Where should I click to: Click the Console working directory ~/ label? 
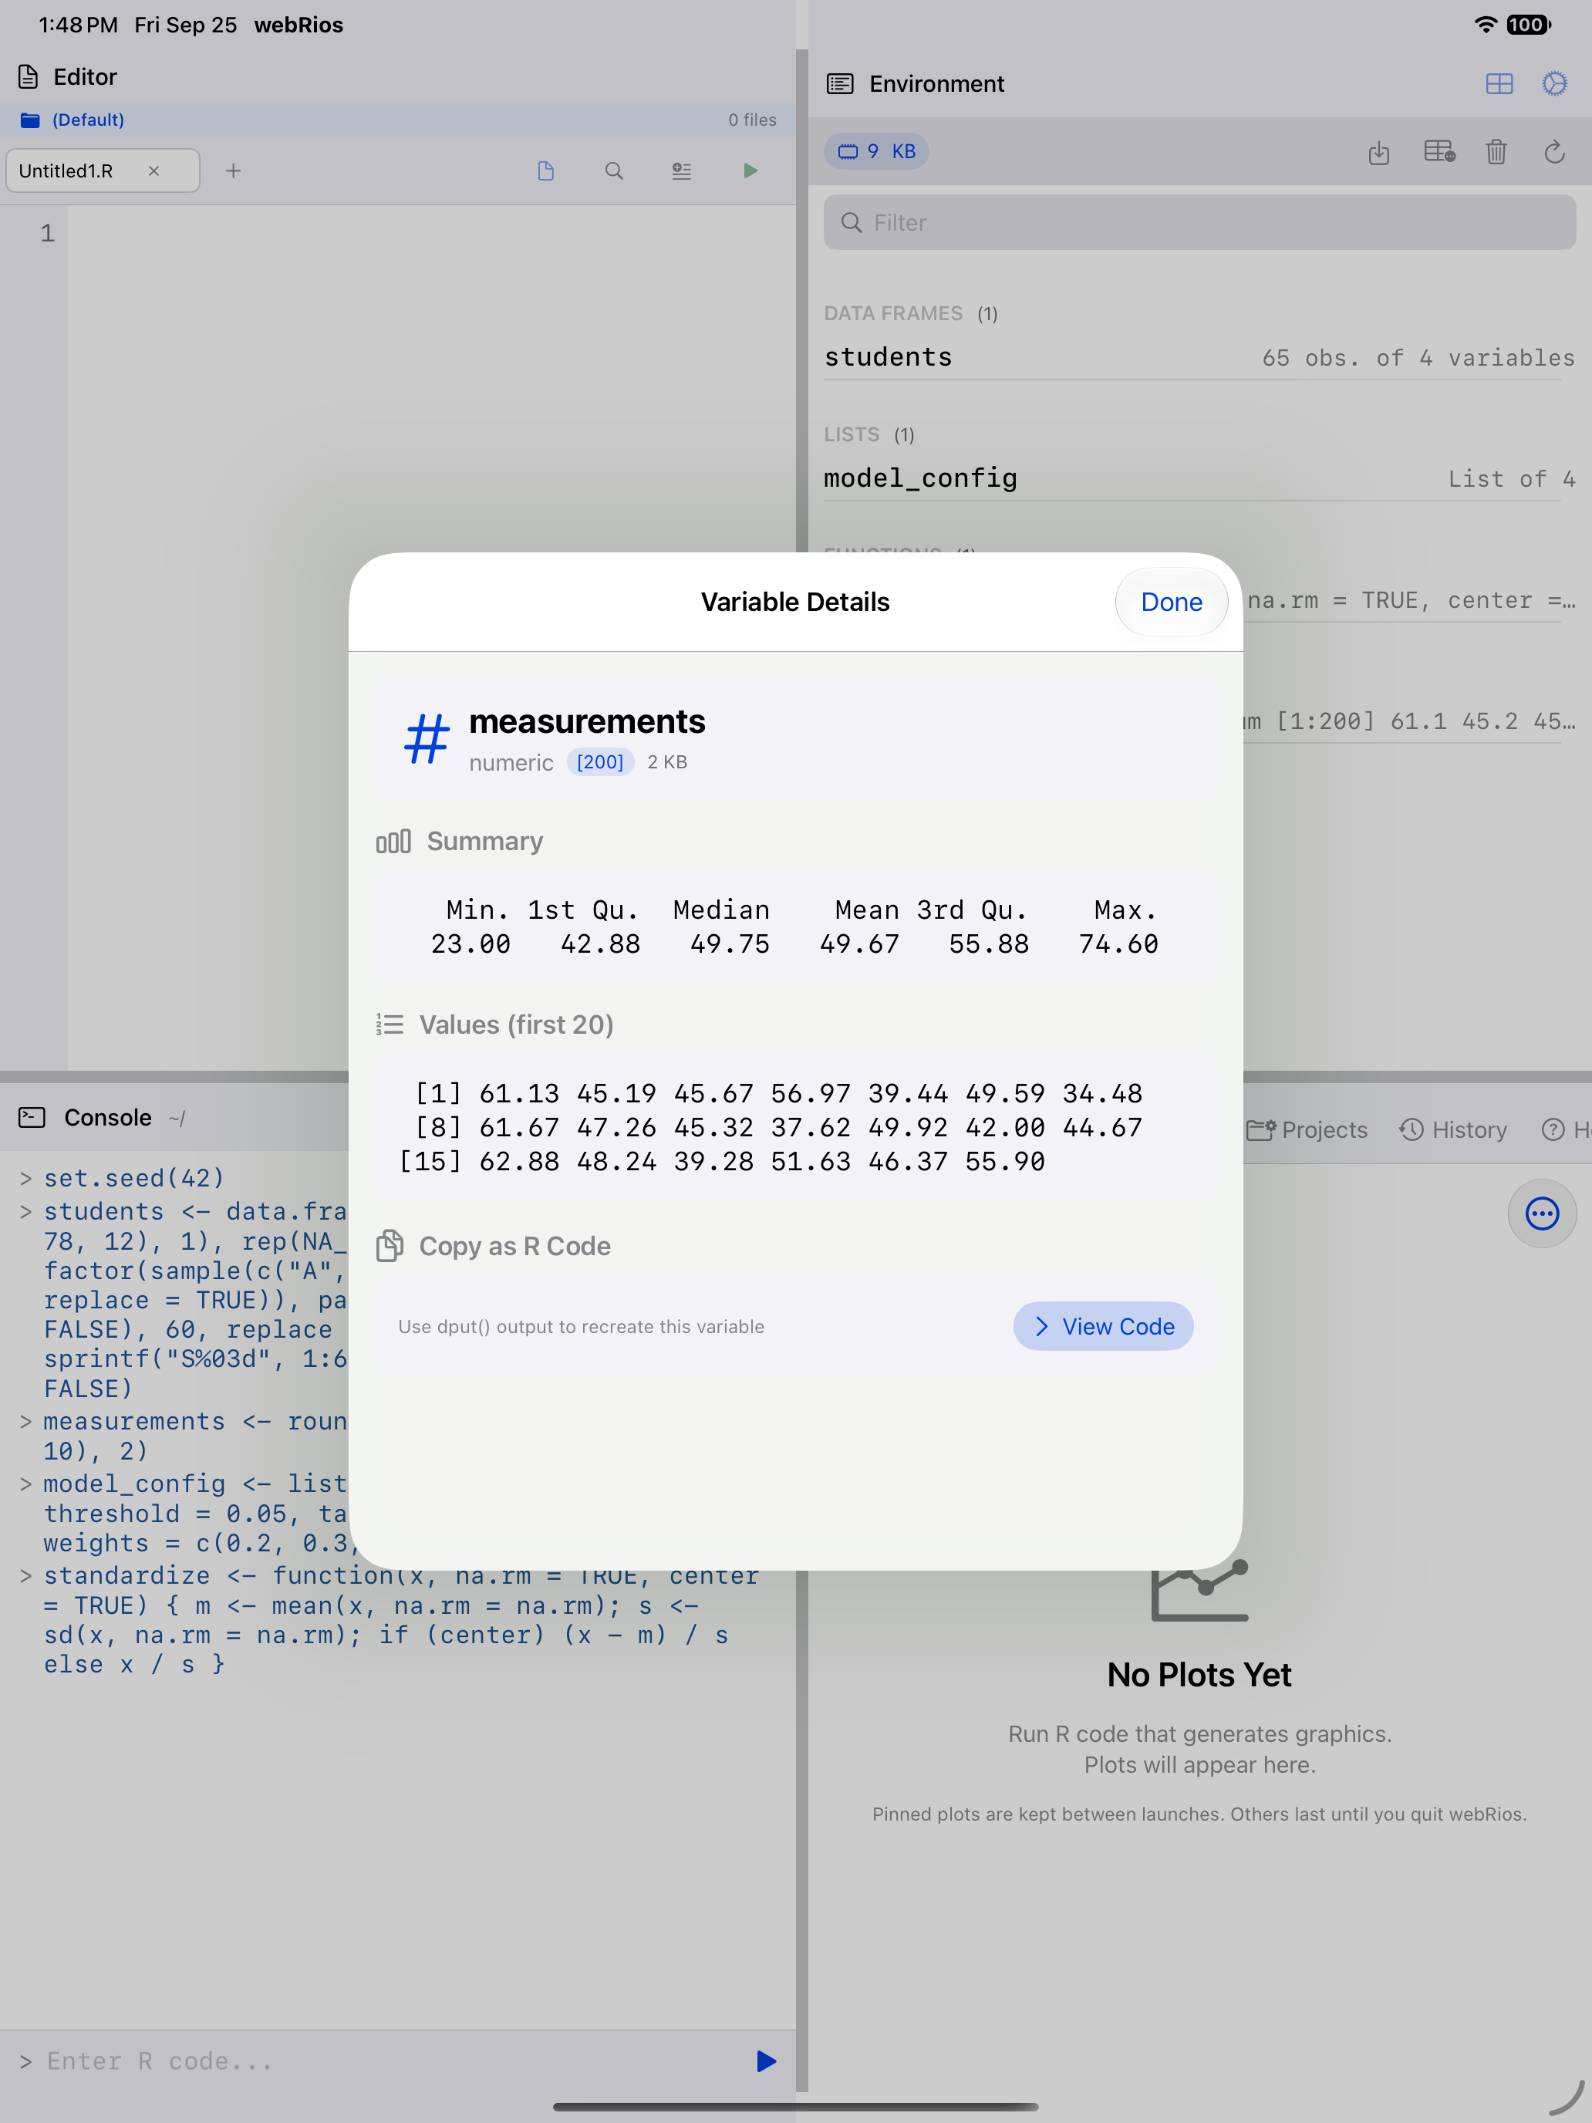pos(177,1118)
